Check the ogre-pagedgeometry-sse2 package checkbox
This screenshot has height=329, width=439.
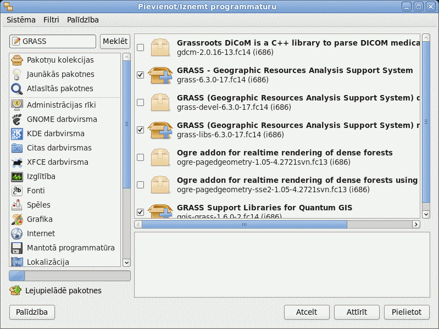click(140, 185)
